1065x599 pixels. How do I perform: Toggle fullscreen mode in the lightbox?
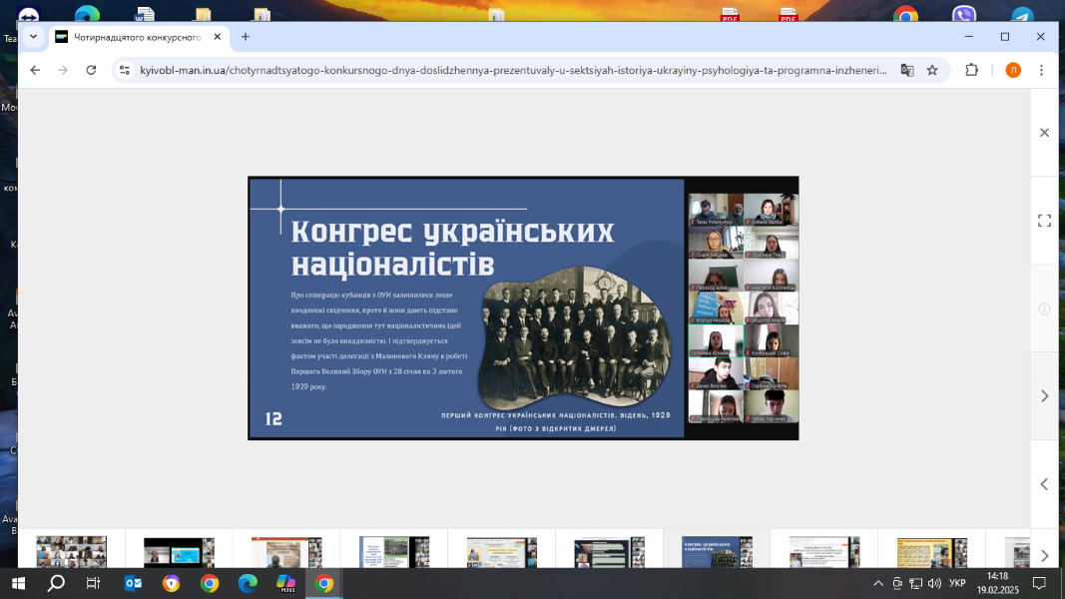click(x=1044, y=221)
